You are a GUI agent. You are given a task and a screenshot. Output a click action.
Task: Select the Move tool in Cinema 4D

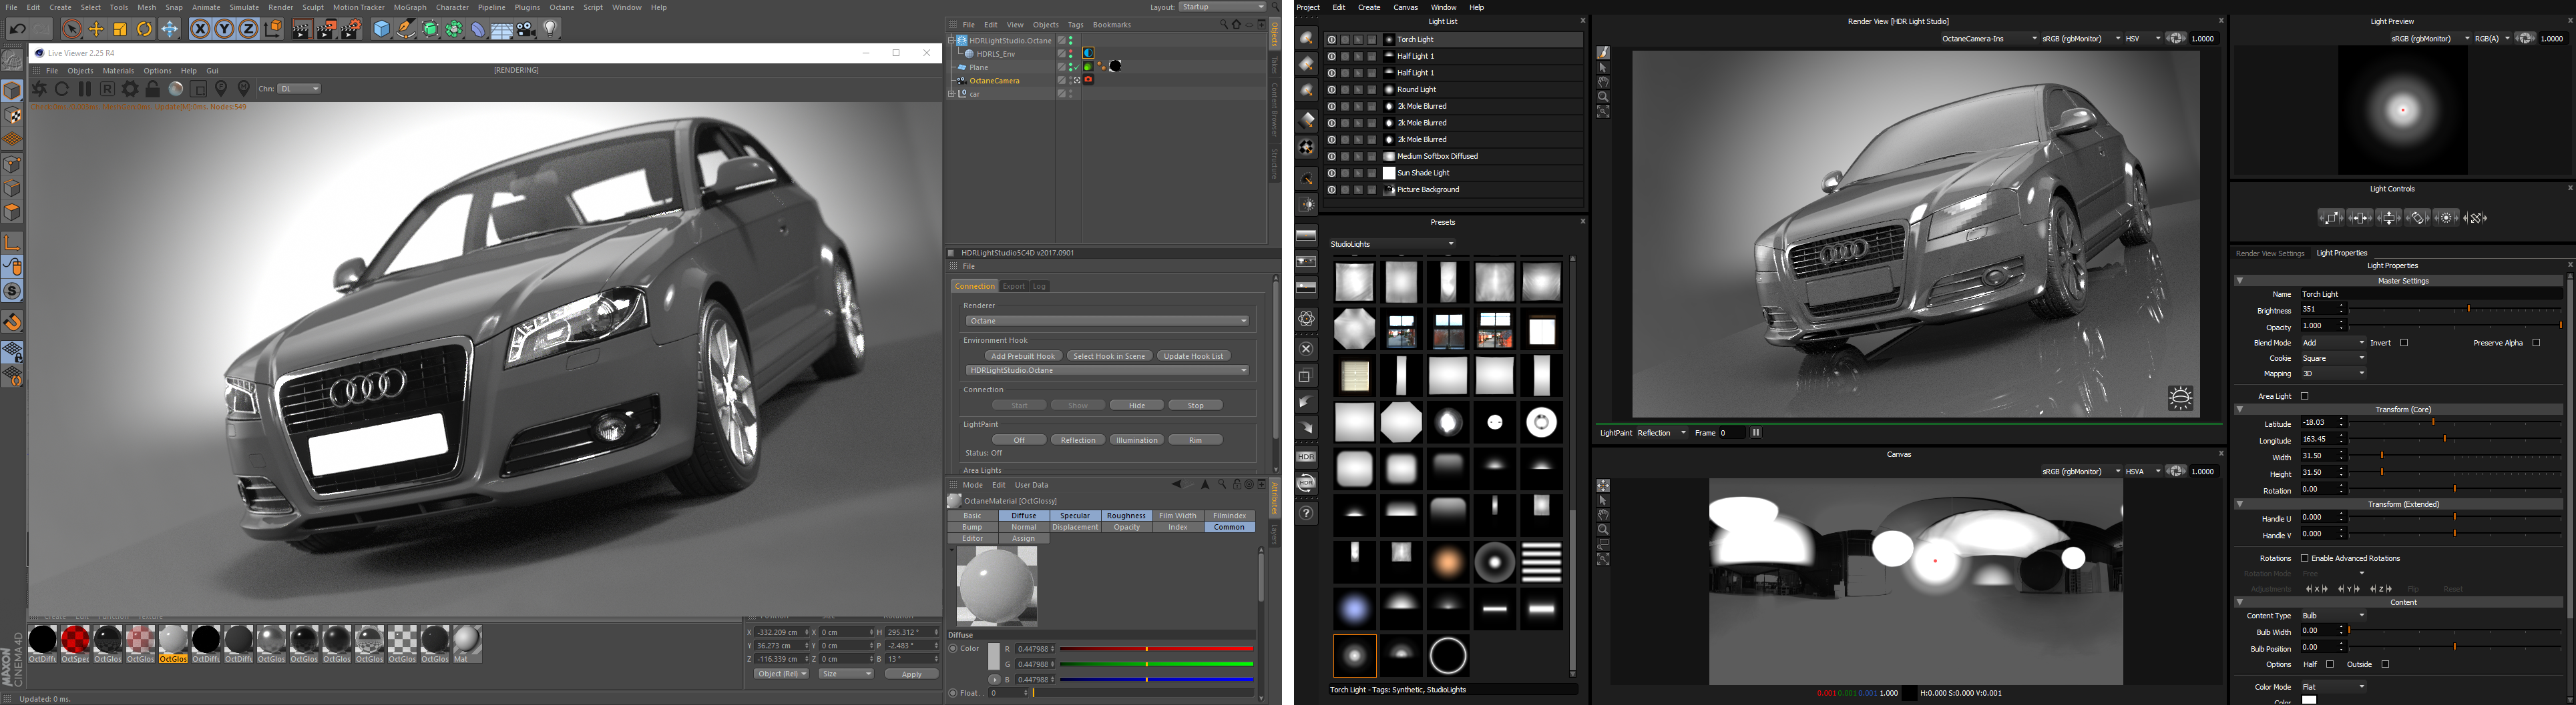(97, 29)
